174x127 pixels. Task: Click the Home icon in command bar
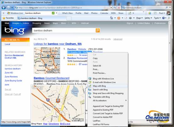pos(111,18)
